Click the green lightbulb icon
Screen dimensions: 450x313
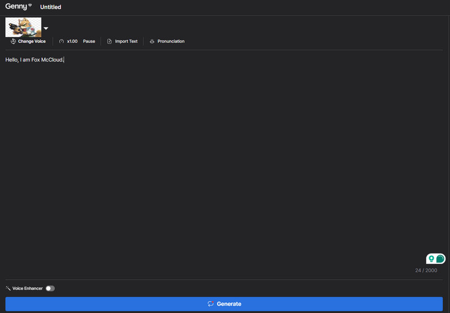pos(431,259)
